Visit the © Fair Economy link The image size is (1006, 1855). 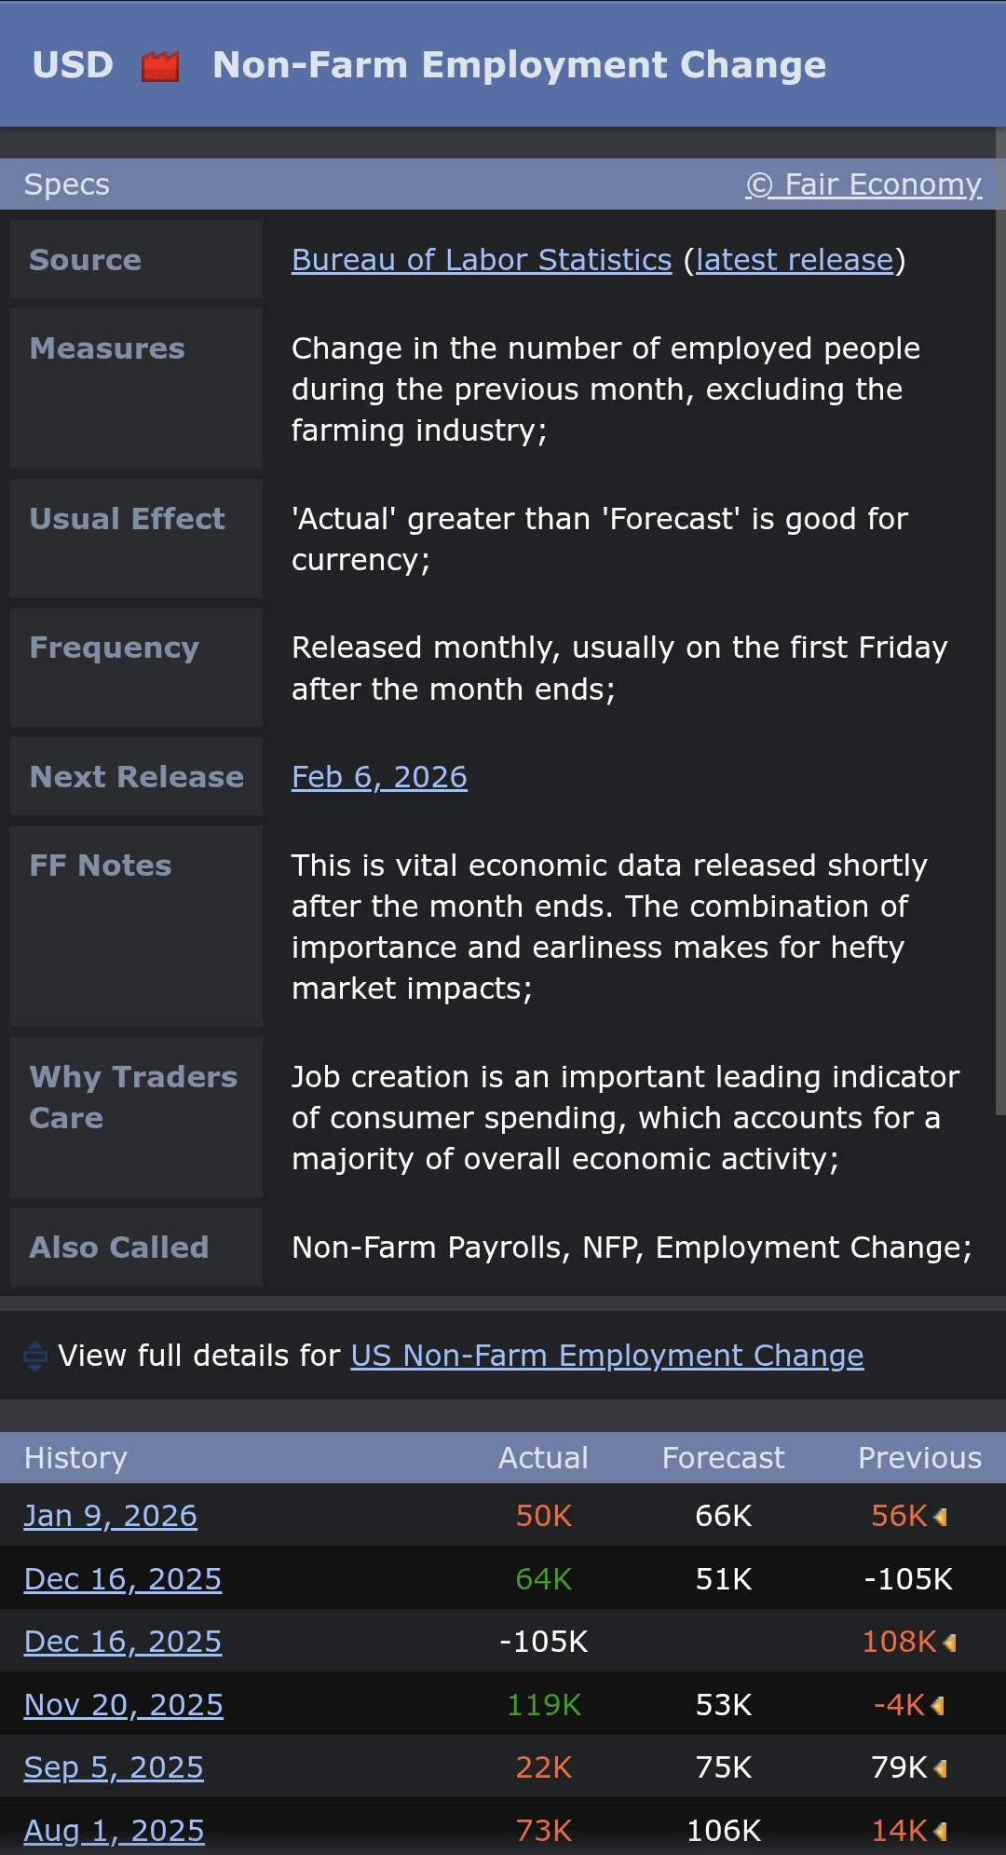pyautogui.click(x=863, y=184)
